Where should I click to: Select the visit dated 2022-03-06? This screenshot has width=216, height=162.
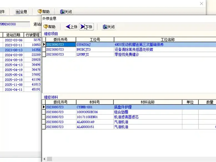click(x=14, y=40)
